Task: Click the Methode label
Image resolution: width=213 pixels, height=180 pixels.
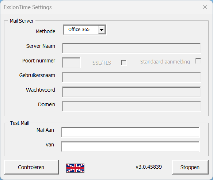Action: click(x=46, y=31)
